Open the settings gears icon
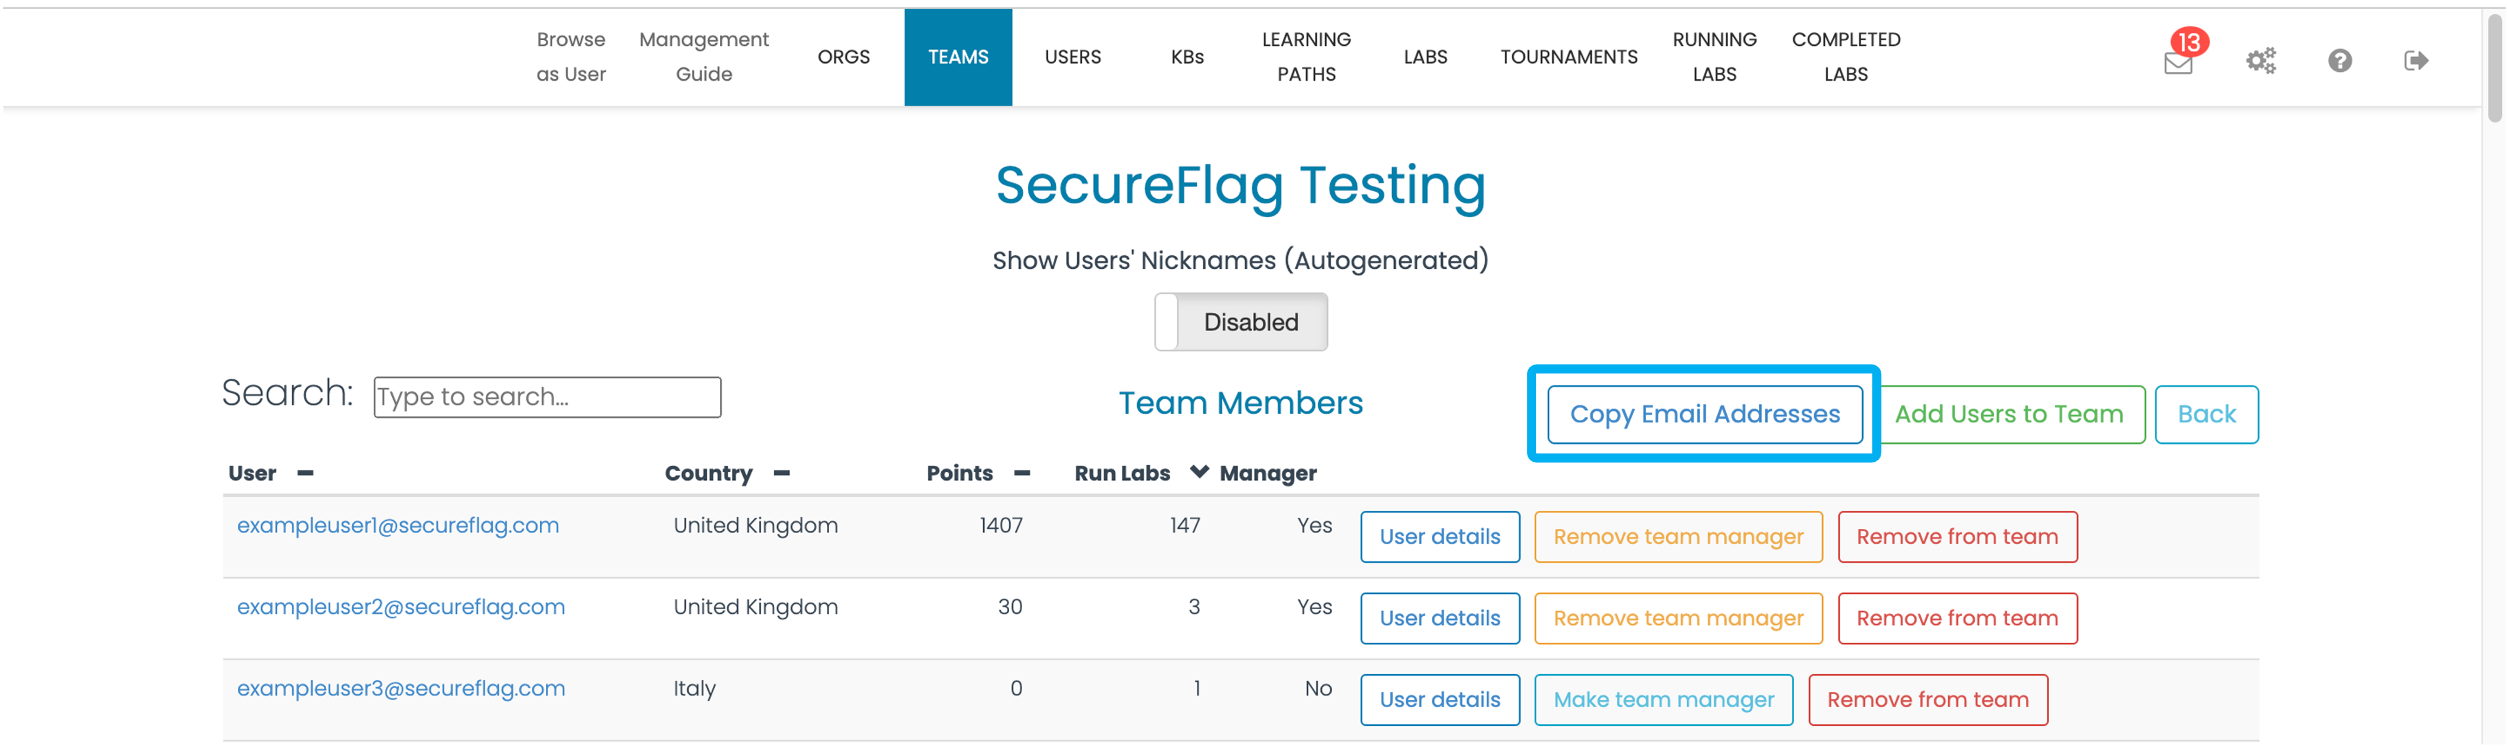This screenshot has width=2507, height=746. [x=2261, y=60]
